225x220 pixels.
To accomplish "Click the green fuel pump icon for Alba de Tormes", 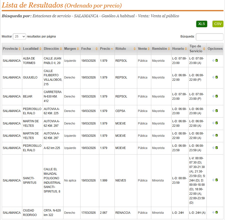I will [x=217, y=60].
